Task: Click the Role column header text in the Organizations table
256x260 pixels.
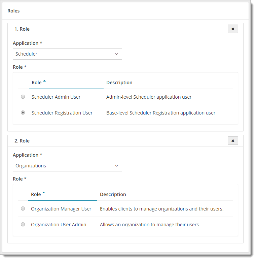Action: coord(36,194)
